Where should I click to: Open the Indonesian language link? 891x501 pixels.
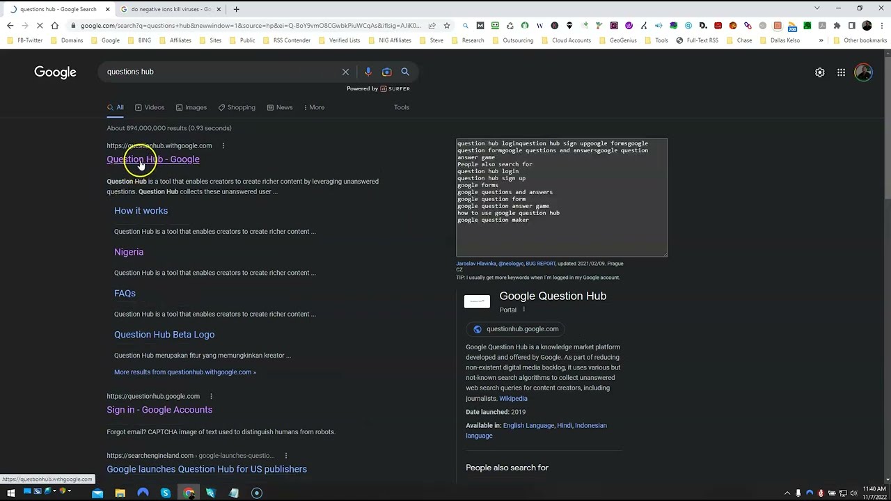click(x=536, y=431)
